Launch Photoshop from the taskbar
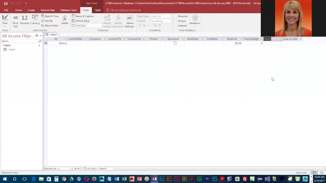 pos(162,179)
